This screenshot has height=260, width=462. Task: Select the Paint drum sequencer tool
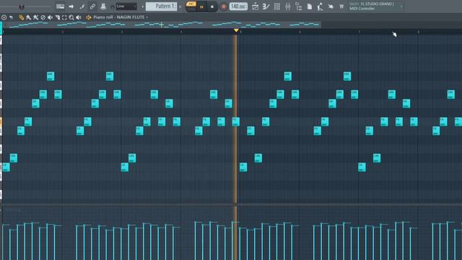(x=35, y=17)
